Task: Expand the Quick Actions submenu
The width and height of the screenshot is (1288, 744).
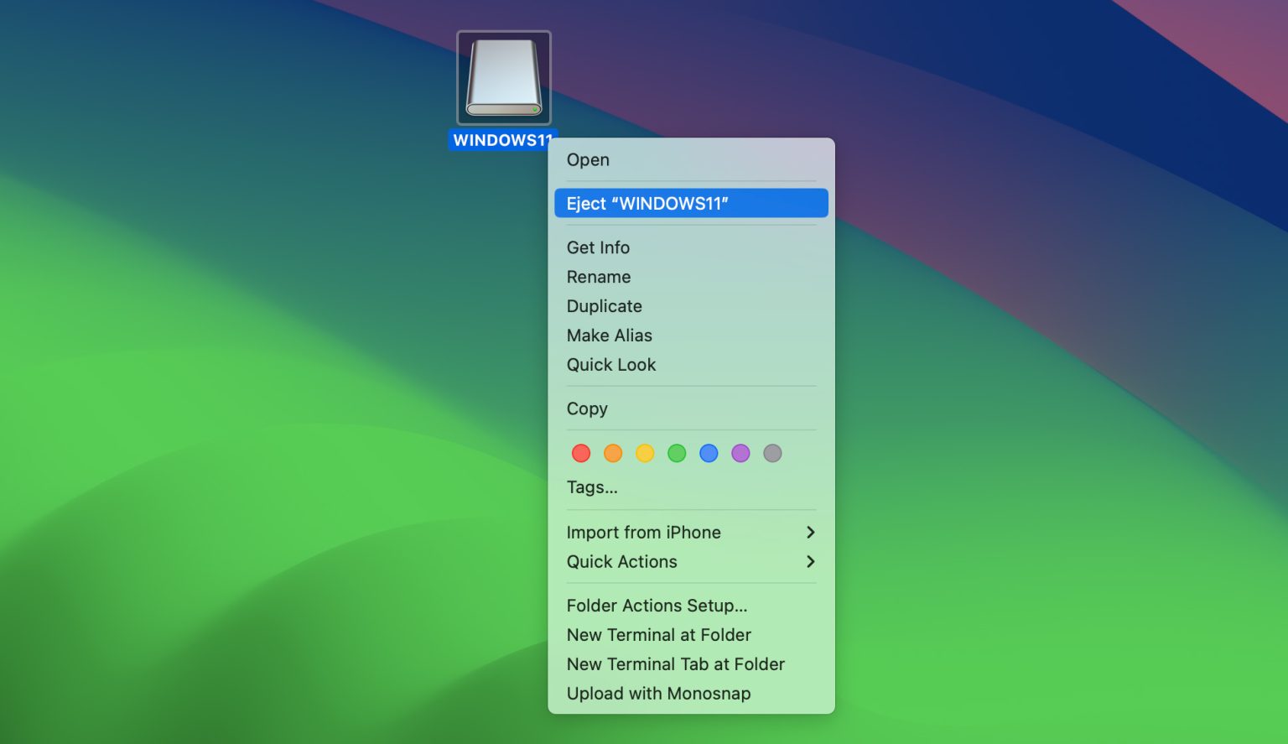Action: (622, 562)
